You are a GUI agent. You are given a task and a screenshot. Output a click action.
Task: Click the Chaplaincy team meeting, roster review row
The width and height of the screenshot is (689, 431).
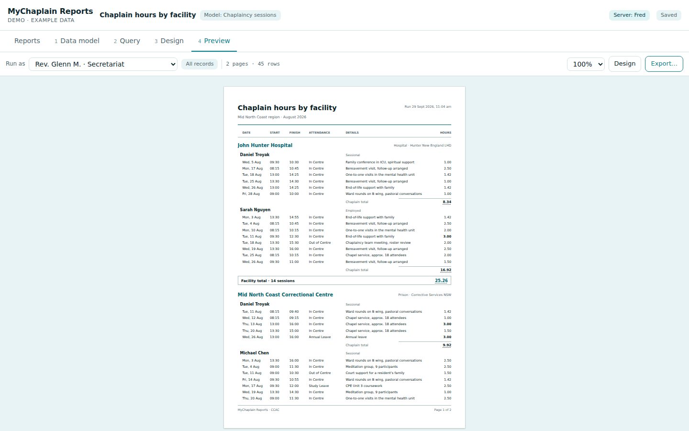pyautogui.click(x=378, y=243)
